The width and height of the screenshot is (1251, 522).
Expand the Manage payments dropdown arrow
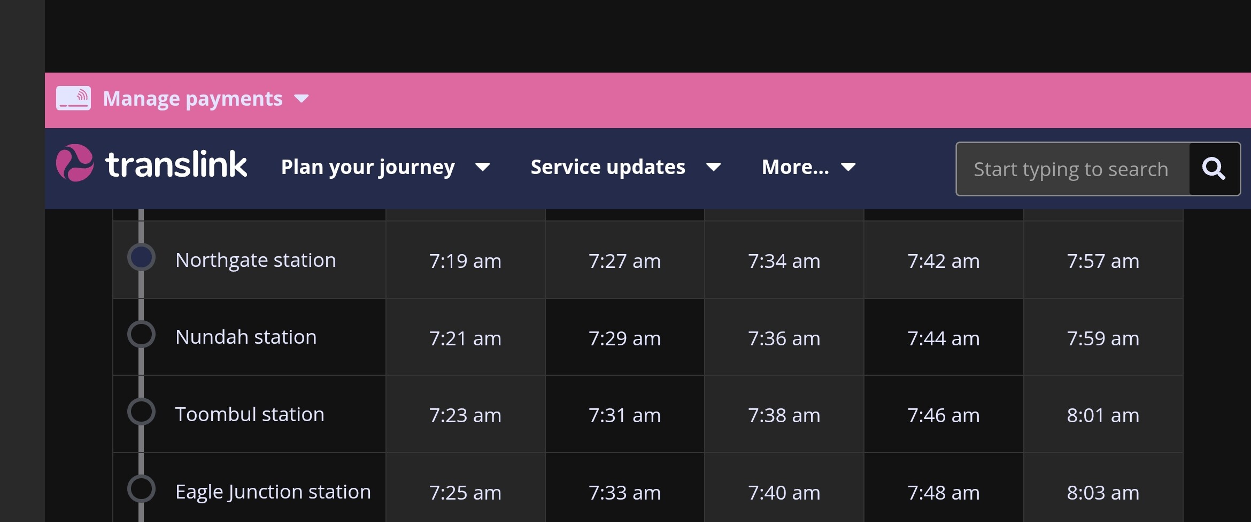coord(302,99)
